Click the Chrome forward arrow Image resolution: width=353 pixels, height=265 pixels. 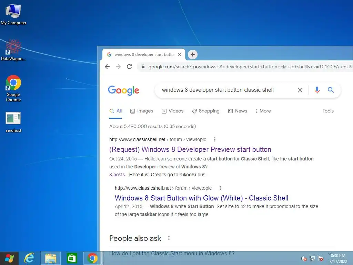tap(118, 67)
